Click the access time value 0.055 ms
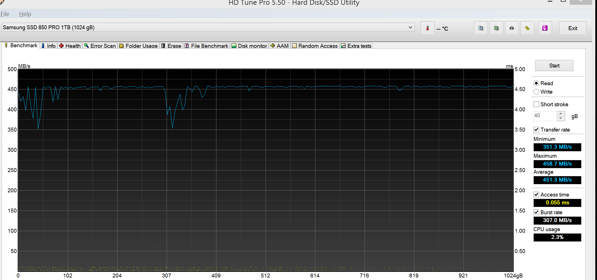Screen dimensions: 597x280 (557, 203)
